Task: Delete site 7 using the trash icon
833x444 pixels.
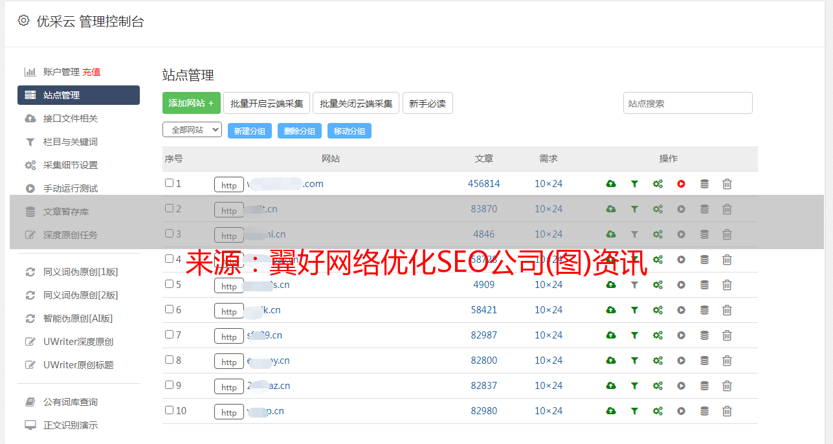Action: coord(727,335)
